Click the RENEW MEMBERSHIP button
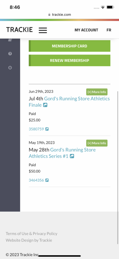The height and width of the screenshot is (259, 119). 69,60
